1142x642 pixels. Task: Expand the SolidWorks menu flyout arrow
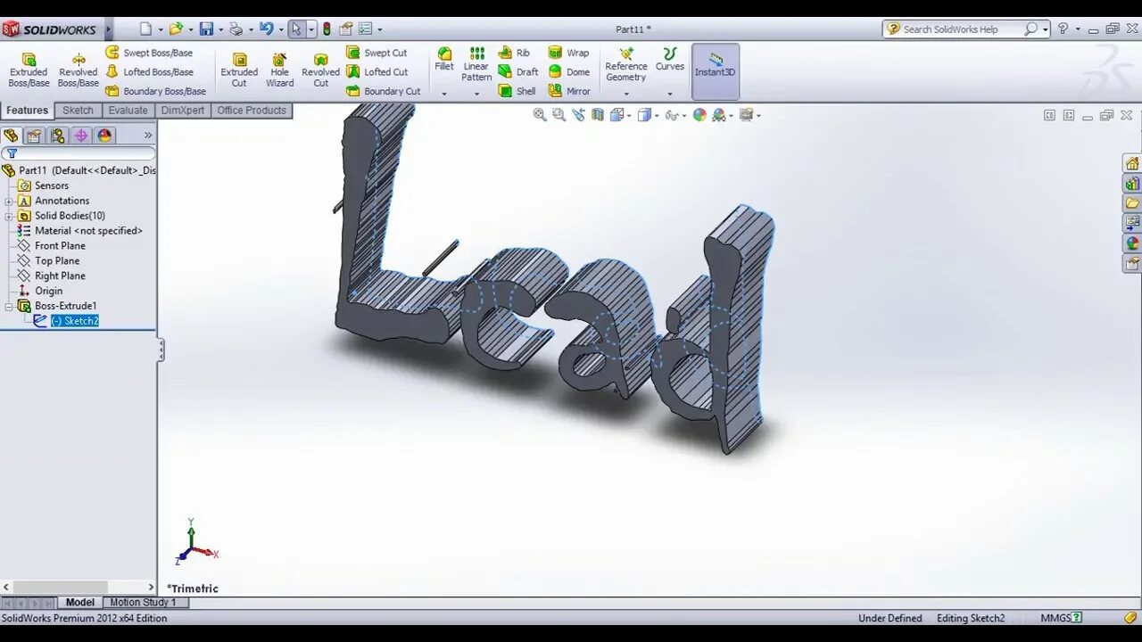109,29
